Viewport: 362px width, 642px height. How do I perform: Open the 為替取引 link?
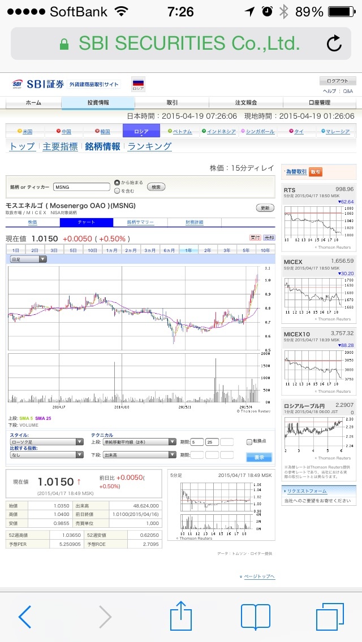coord(296,172)
